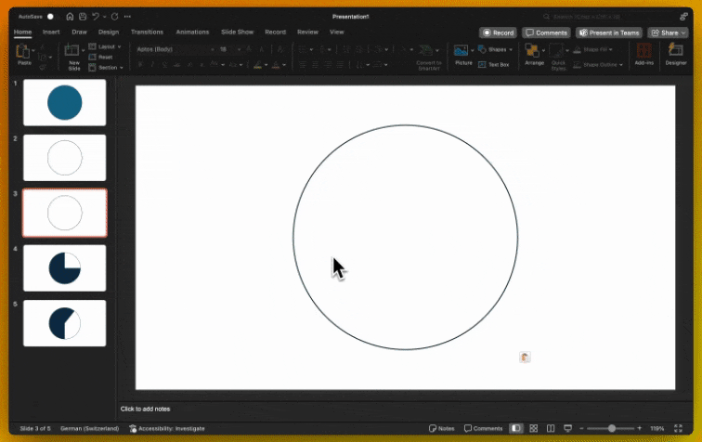Click the Accessibility: Investigate status item
This screenshot has height=442, width=702.
[x=167, y=429]
